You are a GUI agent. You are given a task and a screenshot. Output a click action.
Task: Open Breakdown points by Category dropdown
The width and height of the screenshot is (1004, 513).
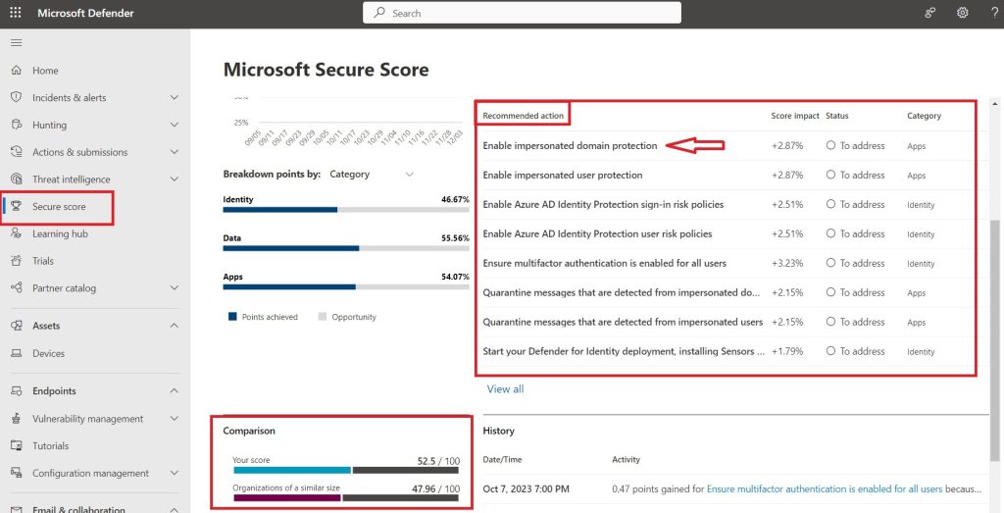pos(372,175)
